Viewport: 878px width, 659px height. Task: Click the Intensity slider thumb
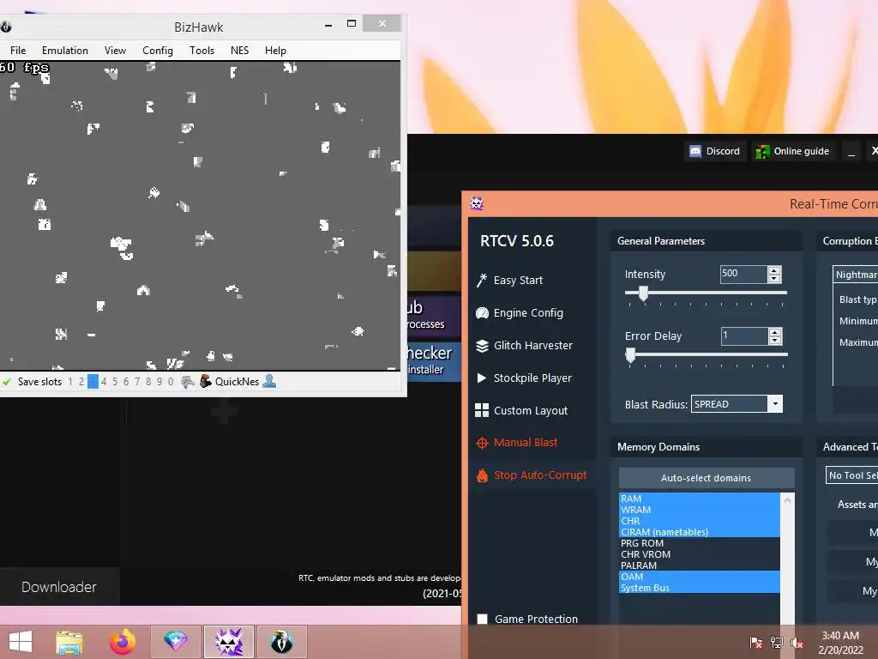pos(643,293)
